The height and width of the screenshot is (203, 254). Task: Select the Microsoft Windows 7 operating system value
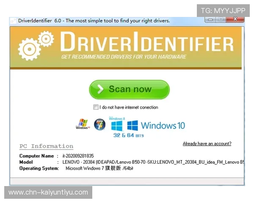click(99, 168)
